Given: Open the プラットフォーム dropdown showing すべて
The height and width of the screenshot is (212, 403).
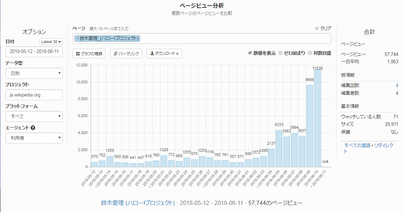Looking at the screenshot, I should click(x=34, y=116).
